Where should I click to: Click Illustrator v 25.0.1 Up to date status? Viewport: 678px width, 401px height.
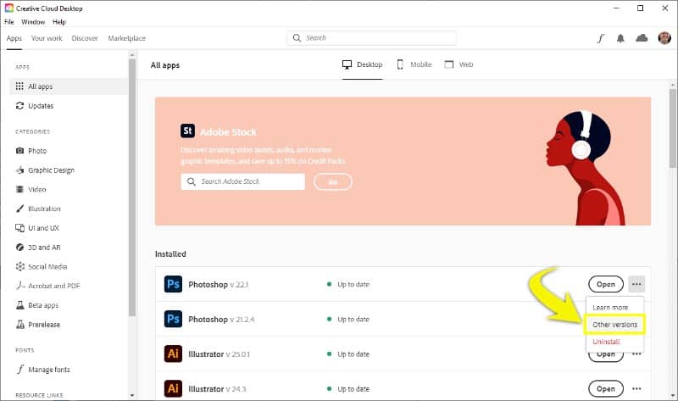(348, 354)
